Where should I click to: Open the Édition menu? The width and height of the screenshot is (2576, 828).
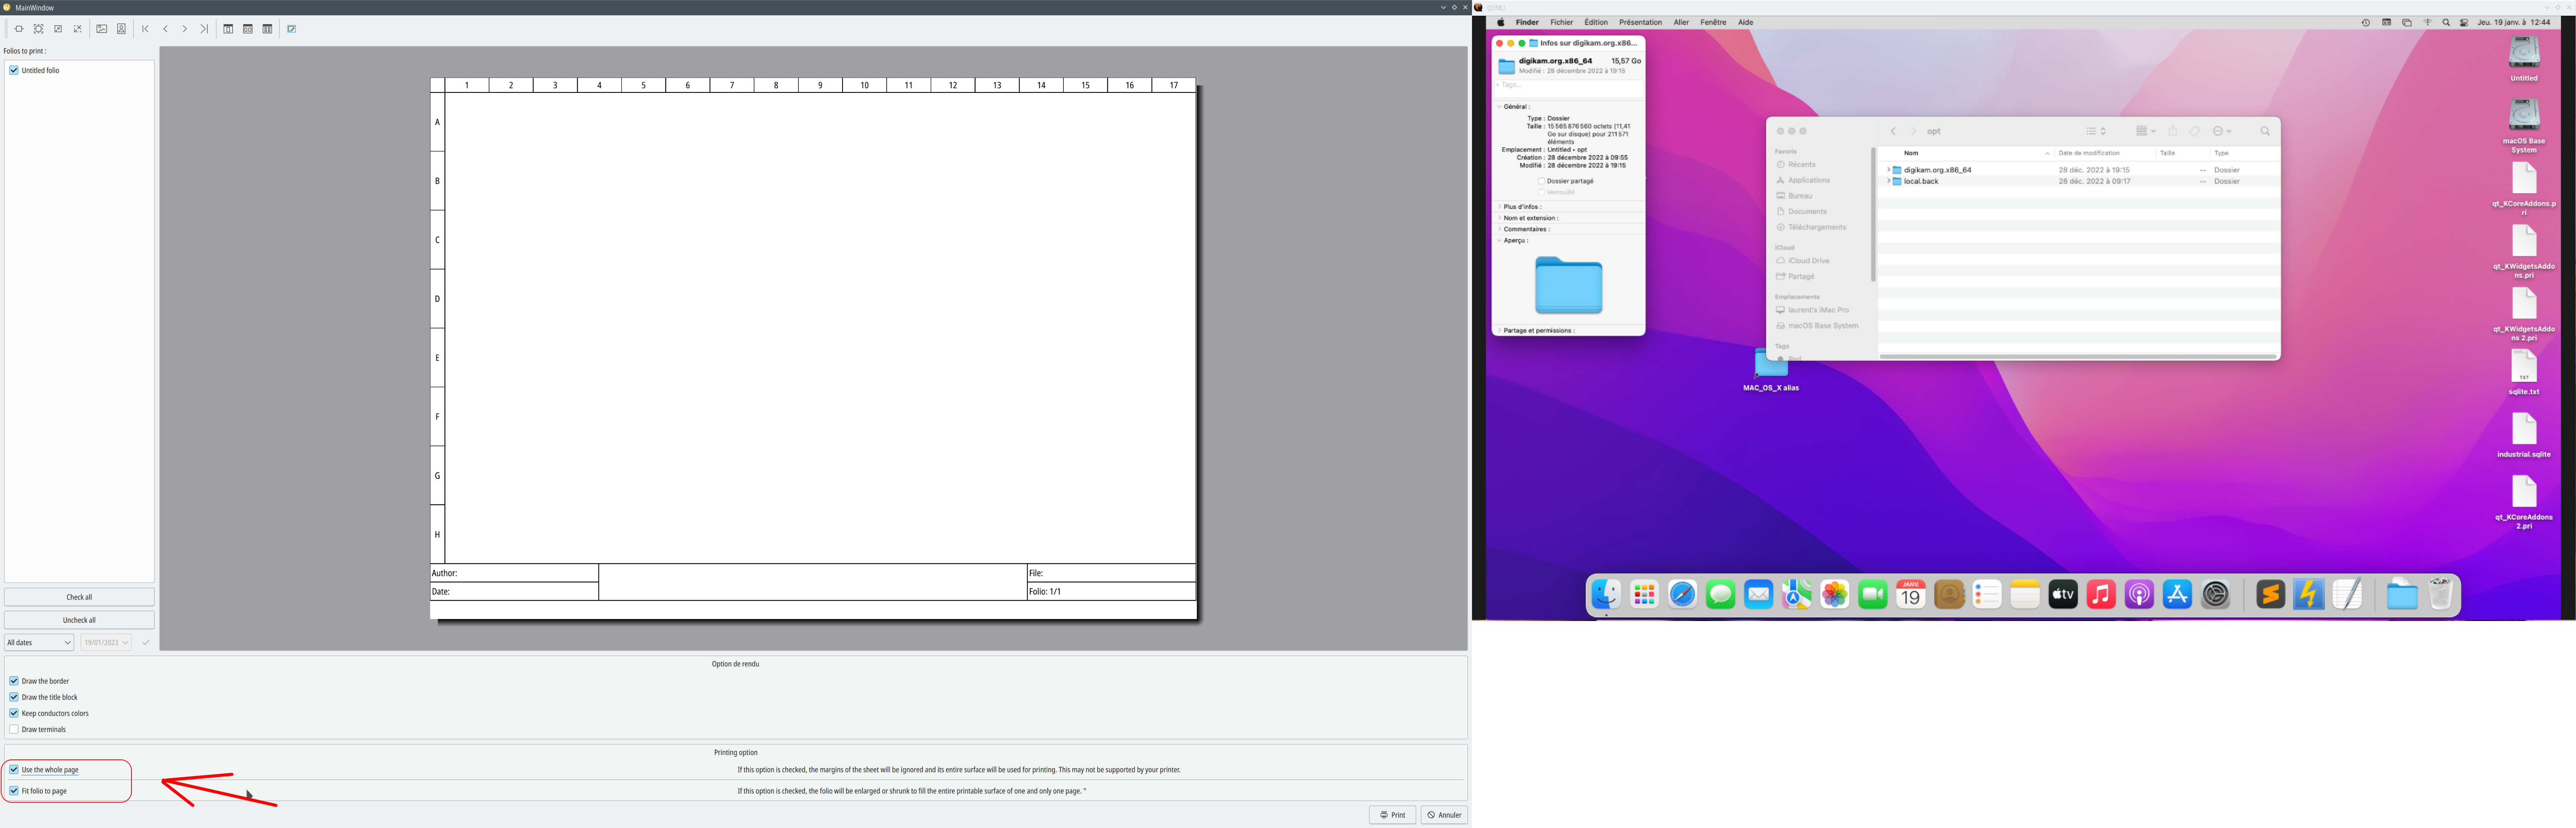(1596, 22)
